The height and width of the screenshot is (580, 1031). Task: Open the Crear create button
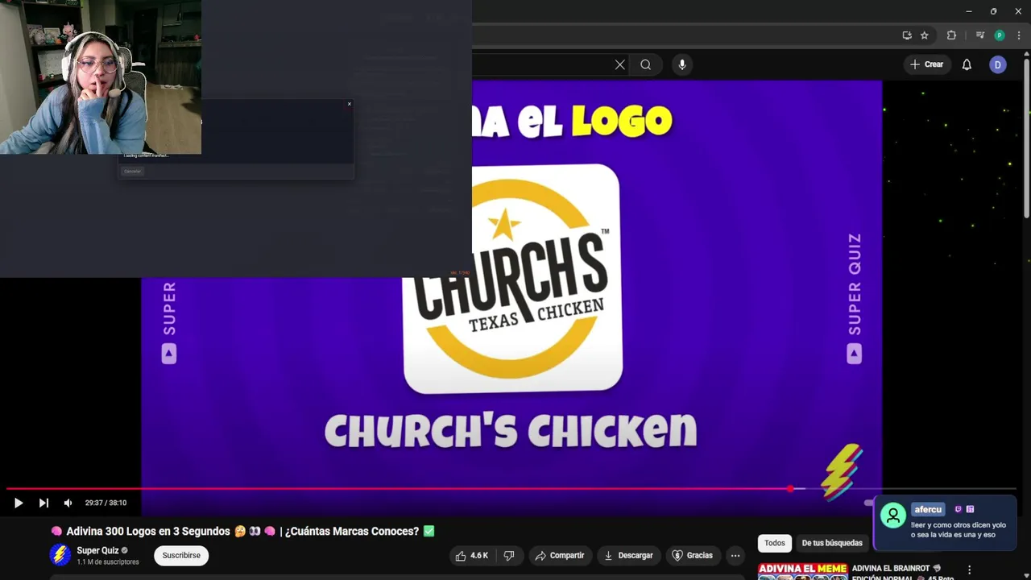(x=927, y=64)
